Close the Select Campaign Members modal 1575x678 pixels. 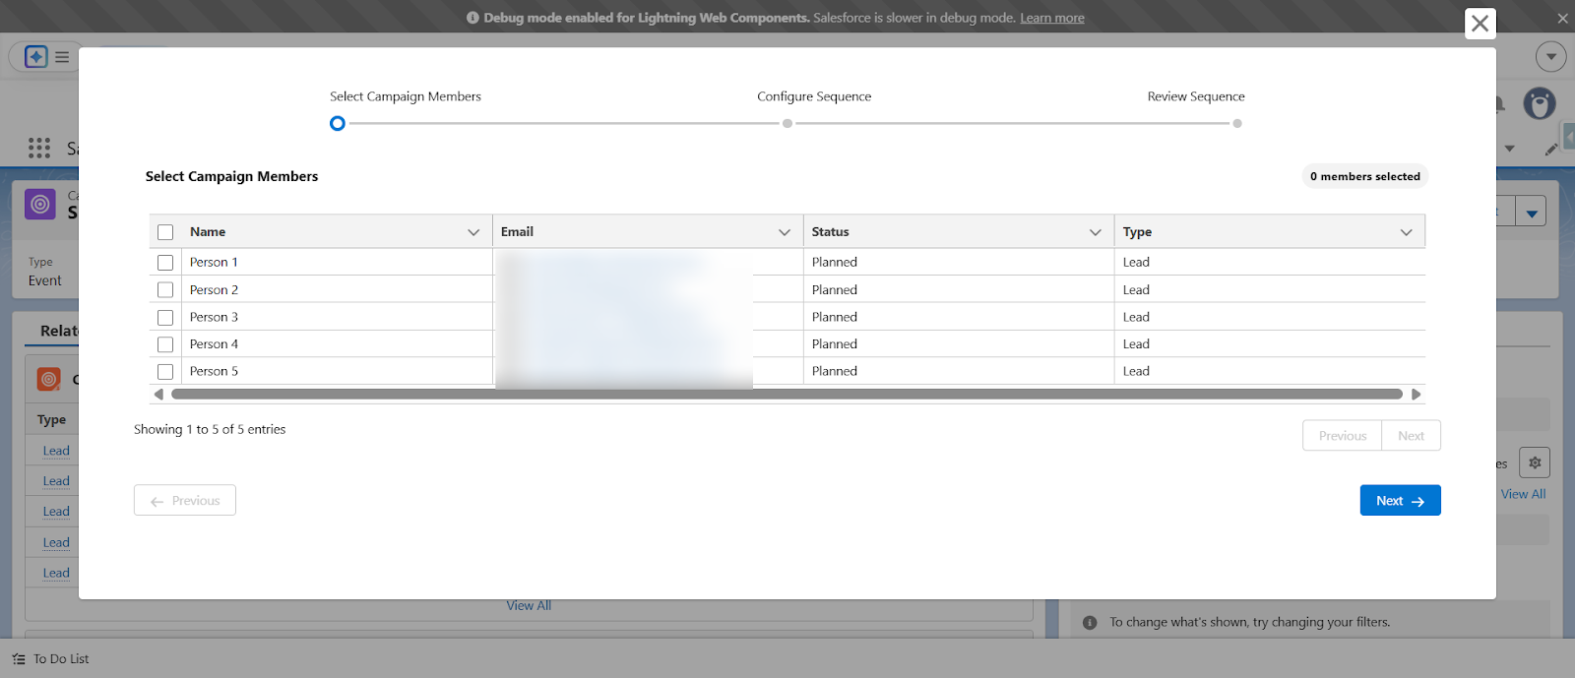[x=1480, y=24]
